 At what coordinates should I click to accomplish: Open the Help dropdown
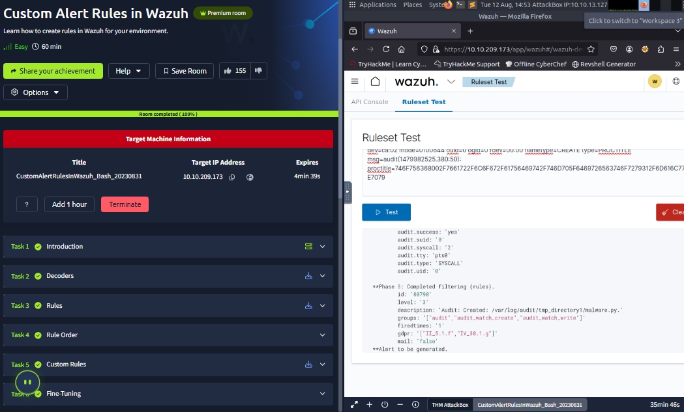(129, 70)
